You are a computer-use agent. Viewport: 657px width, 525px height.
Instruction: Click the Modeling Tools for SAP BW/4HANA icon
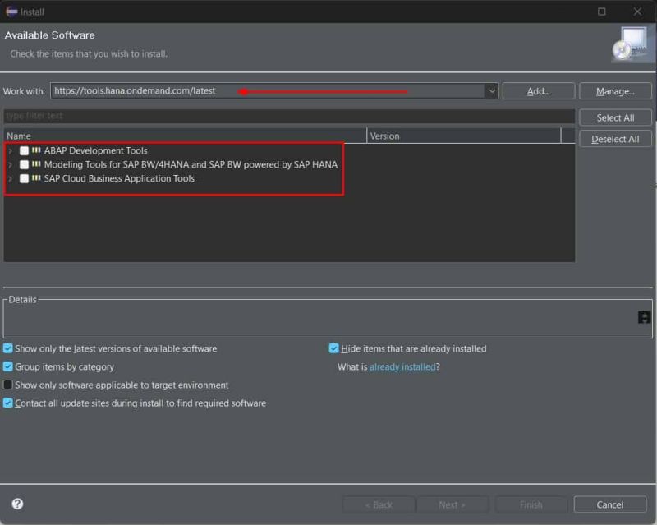[37, 164]
